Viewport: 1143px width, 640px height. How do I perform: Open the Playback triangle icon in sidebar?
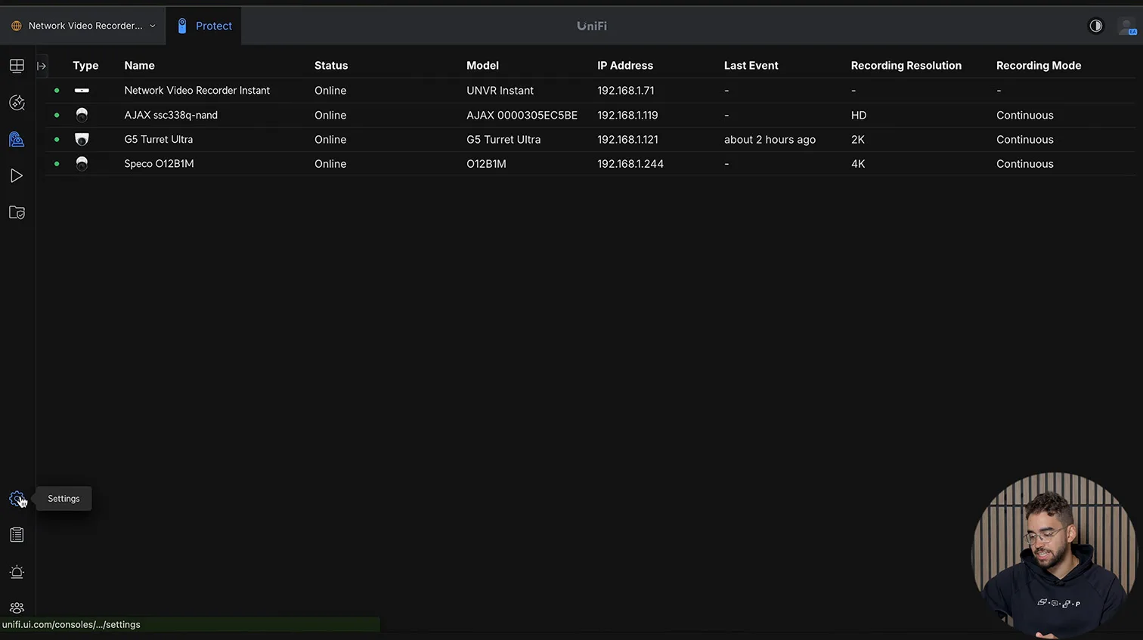point(17,176)
